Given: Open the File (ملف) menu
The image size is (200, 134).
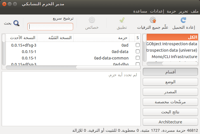Looking at the screenshot, I should (195, 11).
